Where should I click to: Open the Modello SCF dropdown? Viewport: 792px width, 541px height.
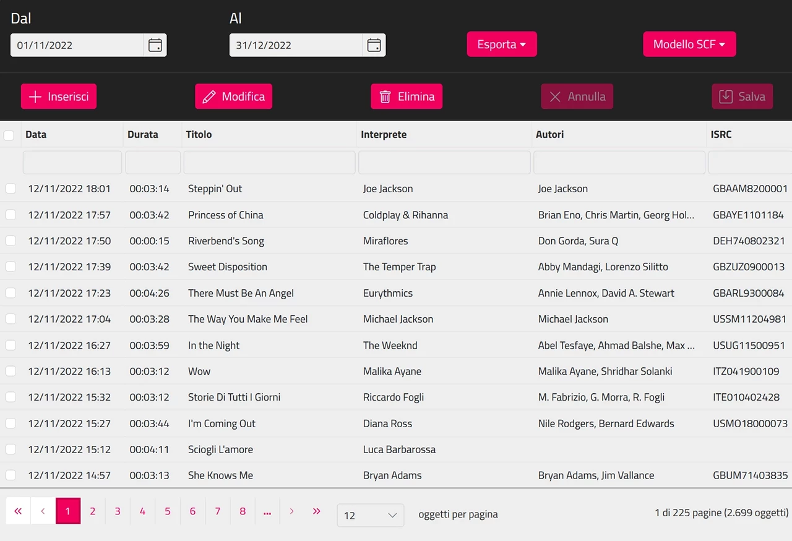pyautogui.click(x=689, y=45)
